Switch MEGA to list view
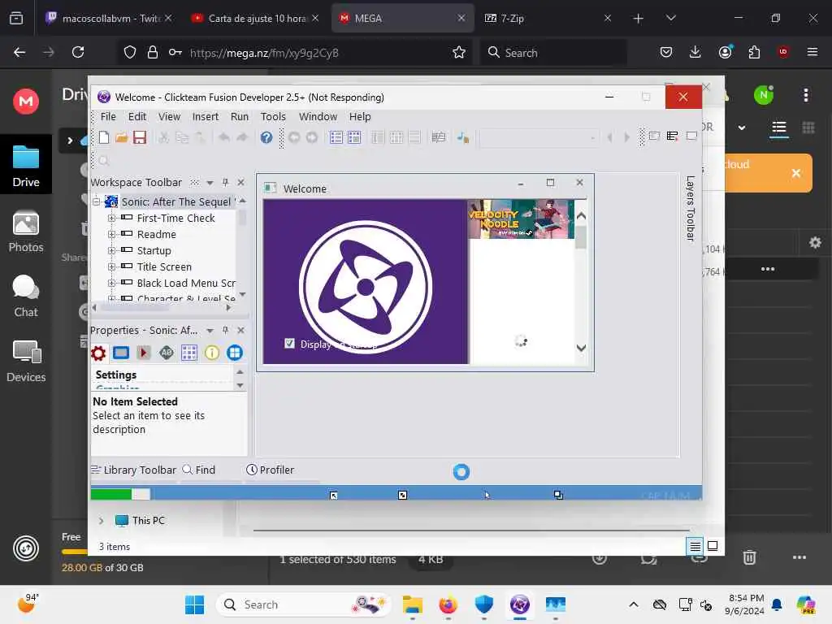Viewport: 832px width, 624px height. click(779, 128)
